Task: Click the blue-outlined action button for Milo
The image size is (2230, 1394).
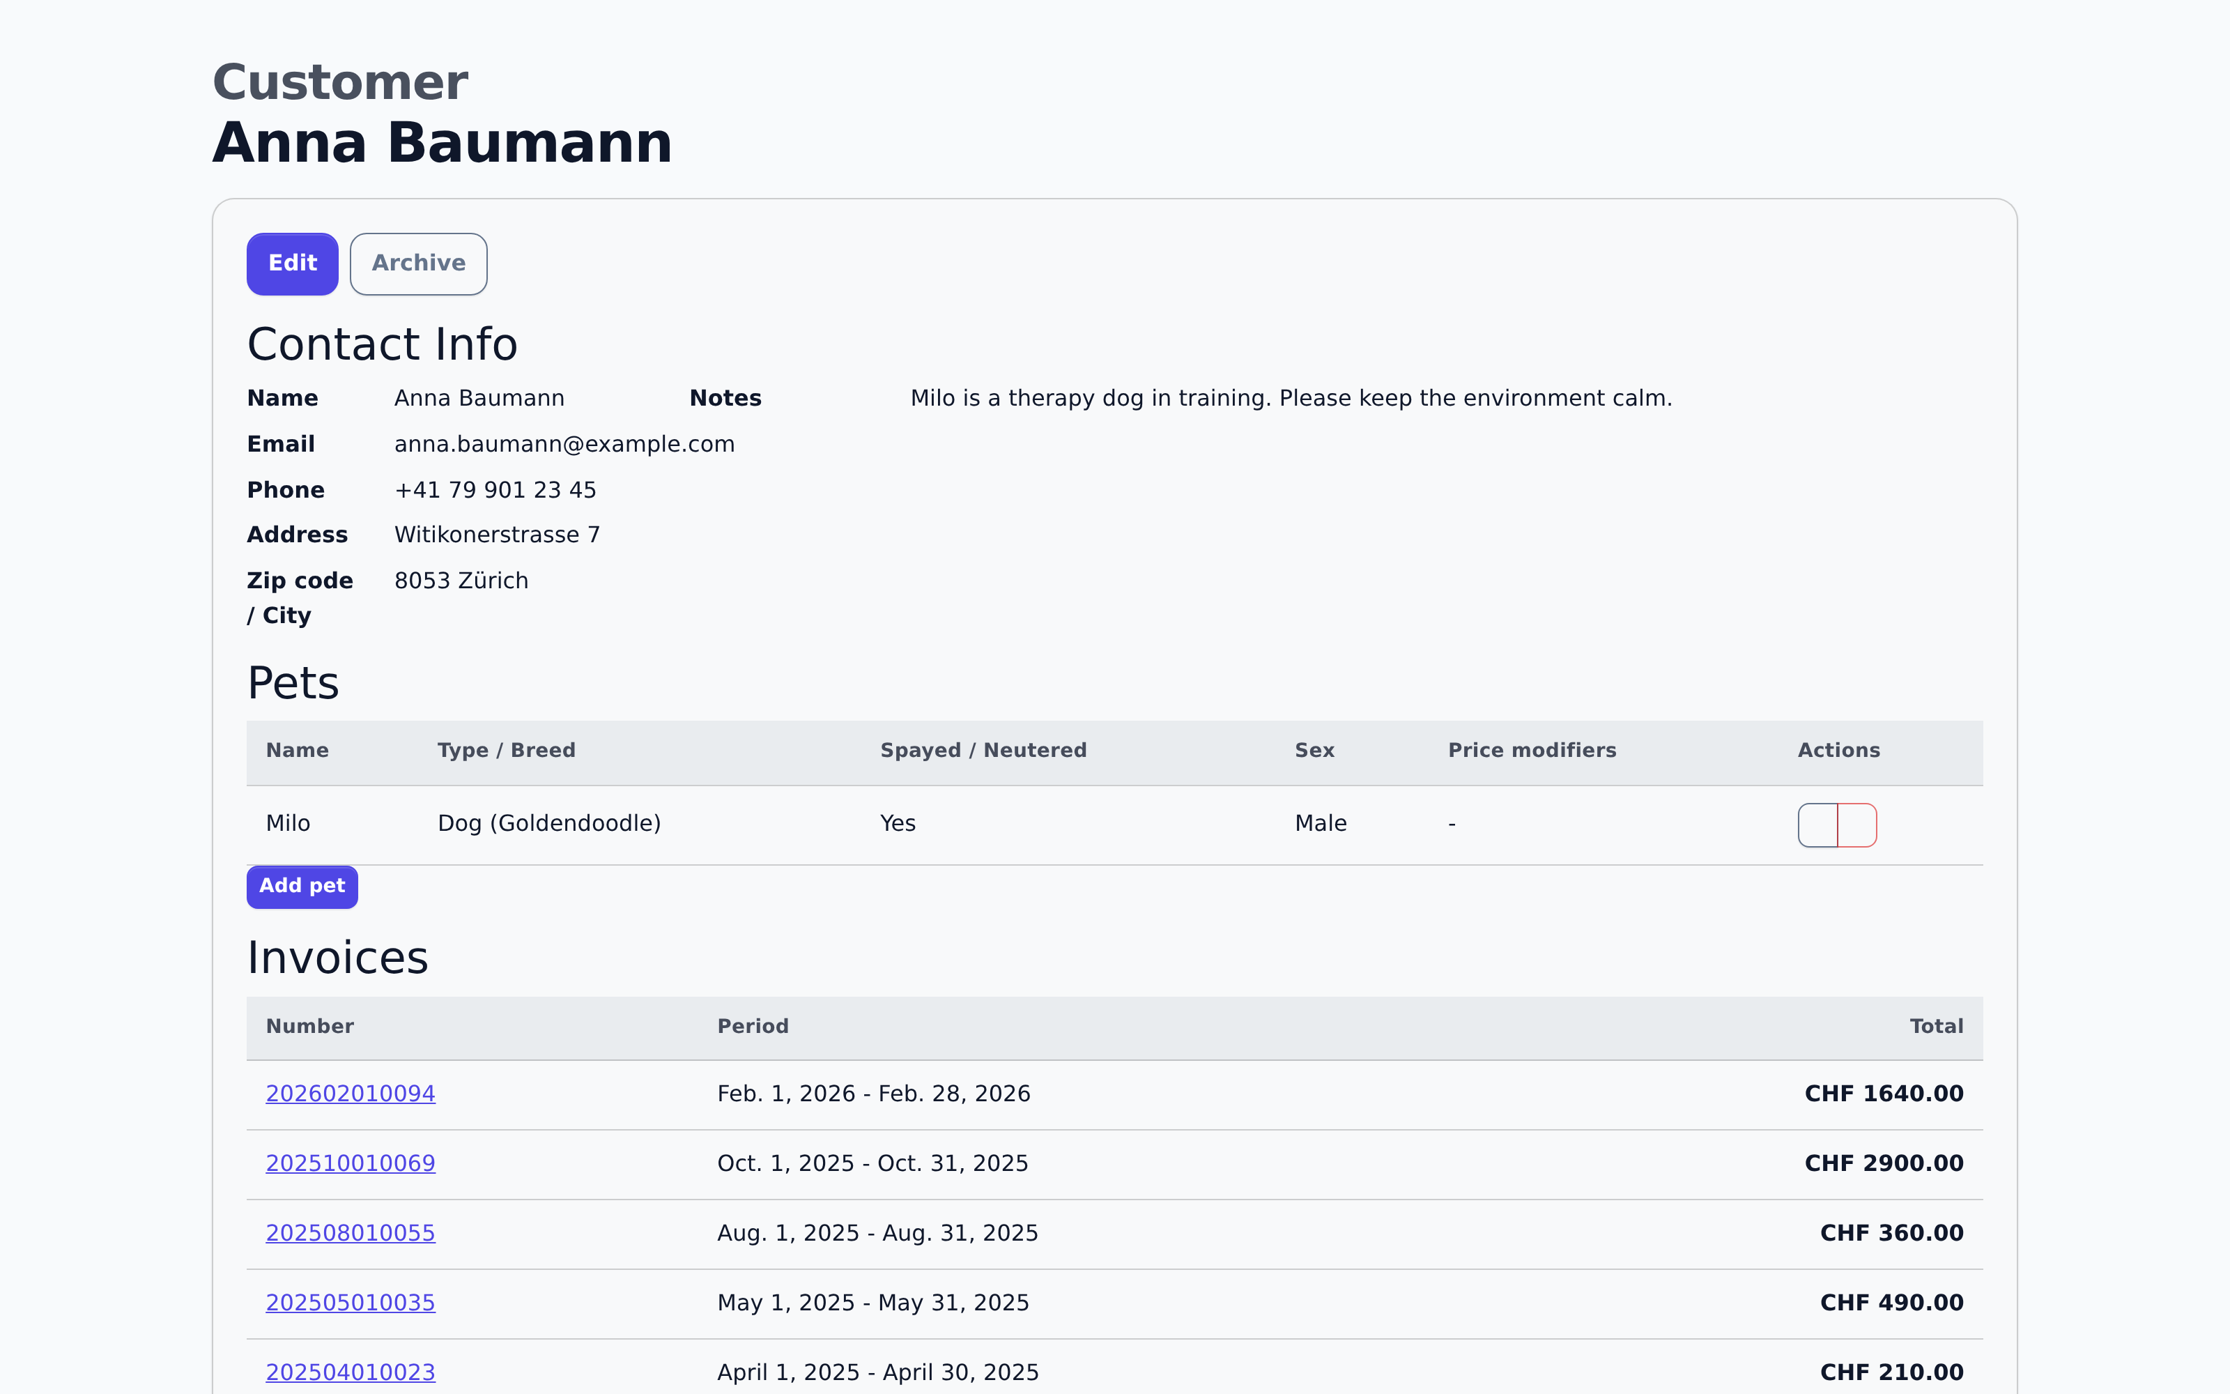Action: (x=1817, y=825)
